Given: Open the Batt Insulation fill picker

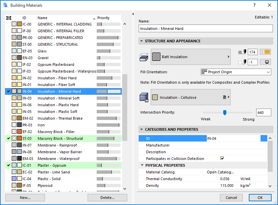Looking at the screenshot, I should pos(191,57).
